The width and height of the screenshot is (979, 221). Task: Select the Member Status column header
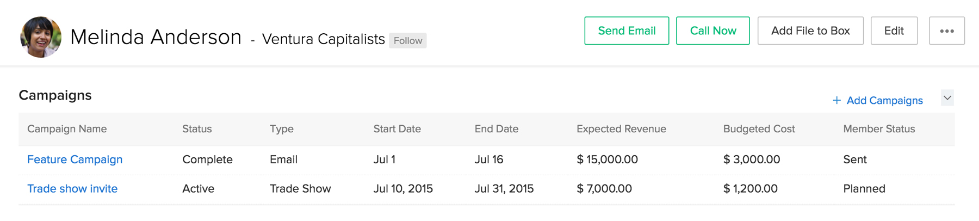[x=879, y=129]
